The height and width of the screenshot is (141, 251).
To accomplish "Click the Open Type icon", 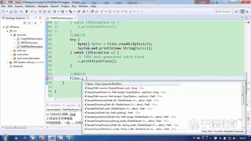I will pos(92,11).
